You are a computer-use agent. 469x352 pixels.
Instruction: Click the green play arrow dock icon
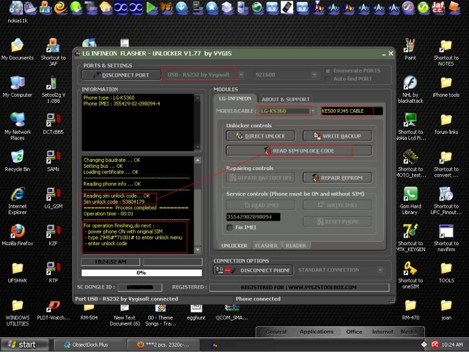[x=151, y=7]
